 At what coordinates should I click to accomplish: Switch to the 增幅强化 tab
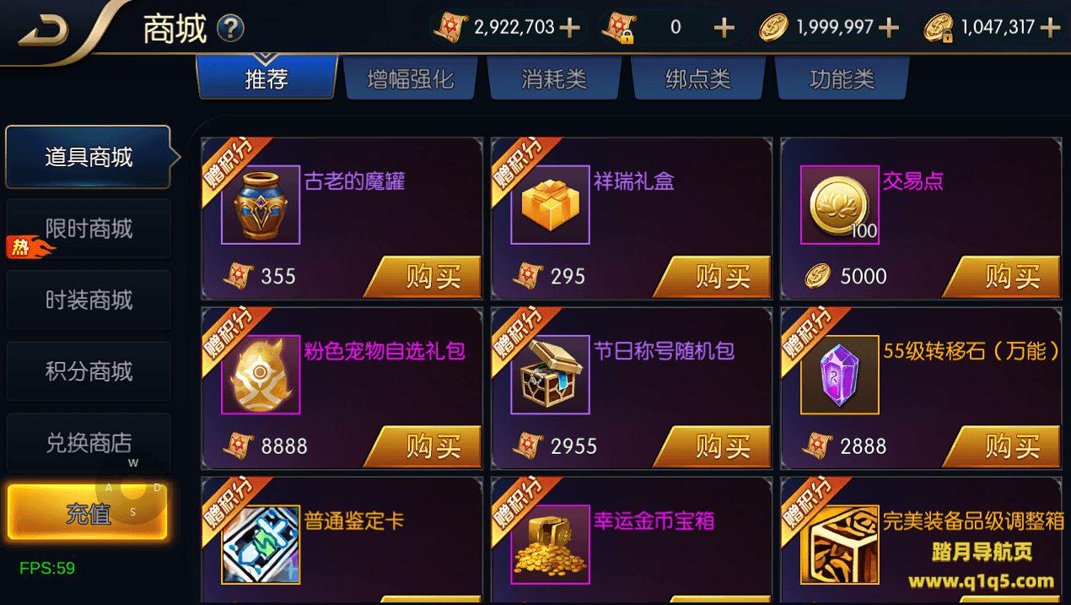(411, 79)
